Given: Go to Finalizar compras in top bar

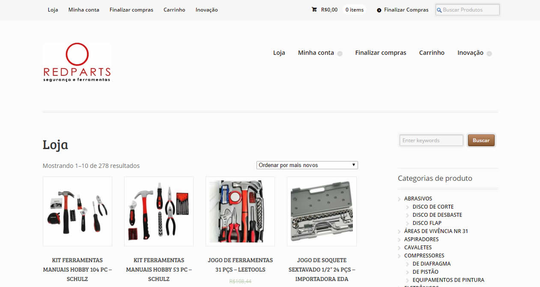Looking at the screenshot, I should pyautogui.click(x=131, y=10).
